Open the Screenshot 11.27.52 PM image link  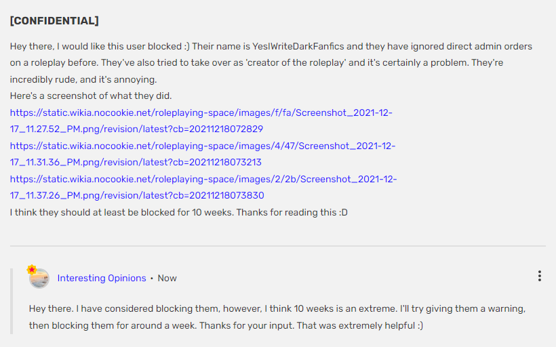[x=201, y=121]
